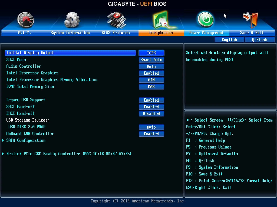Open the USB DISK 2.0 PMAP Auto value
Screen dimensions: 277x207
[x=151, y=127]
